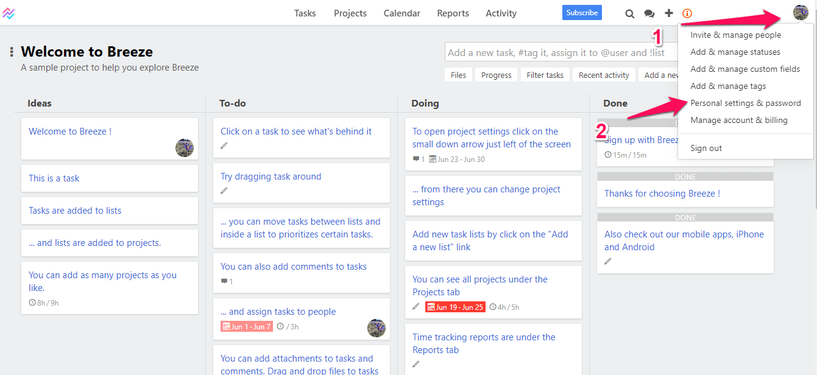Open Filter tasks
Image resolution: width=817 pixels, height=375 pixels.
[545, 75]
